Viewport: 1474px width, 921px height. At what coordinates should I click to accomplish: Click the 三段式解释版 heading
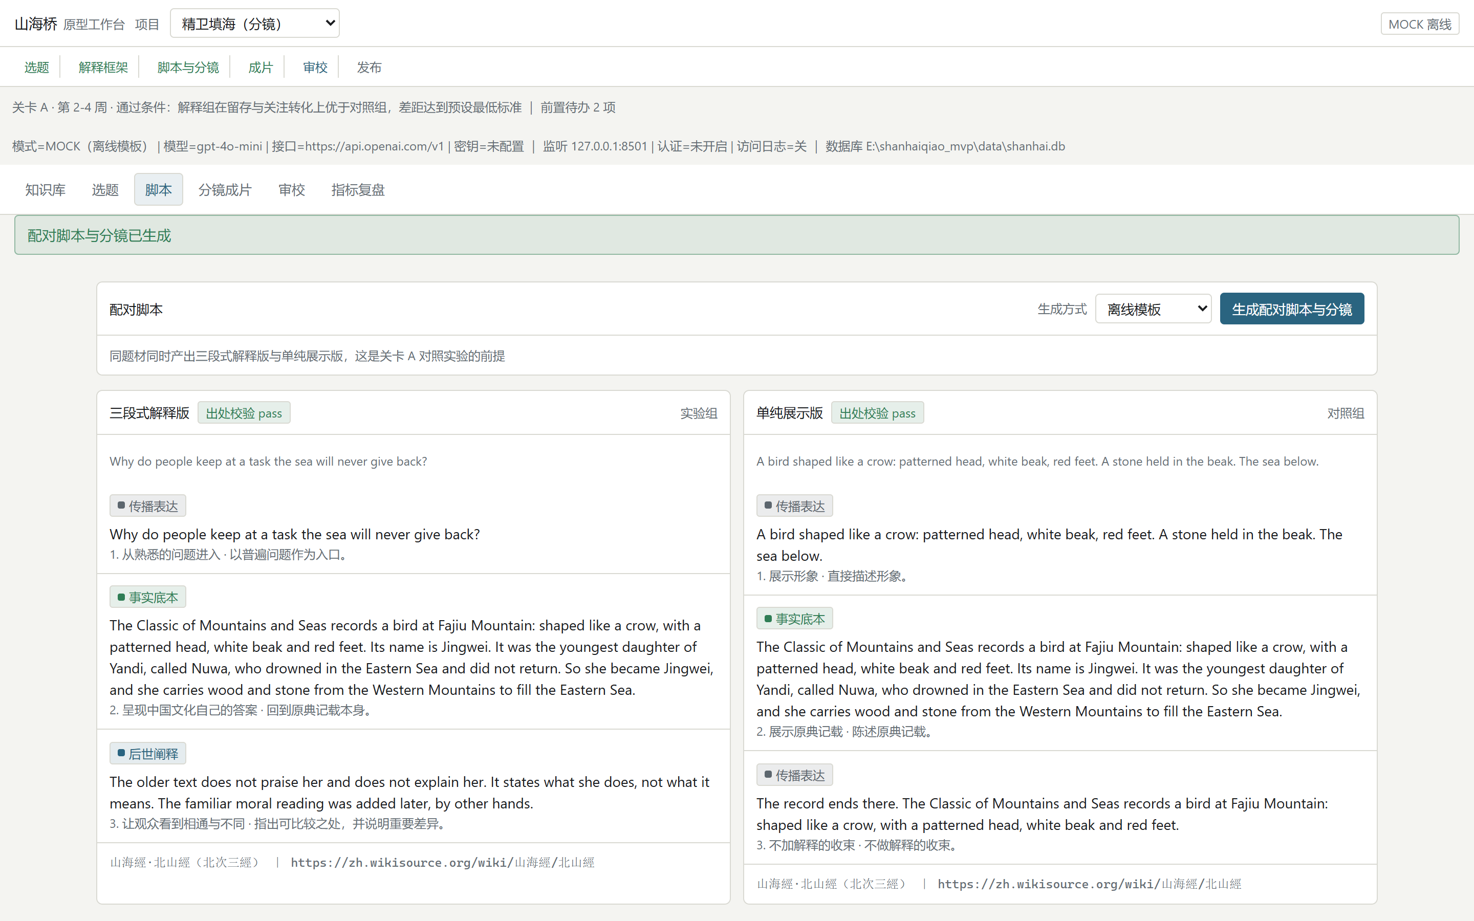coord(149,413)
